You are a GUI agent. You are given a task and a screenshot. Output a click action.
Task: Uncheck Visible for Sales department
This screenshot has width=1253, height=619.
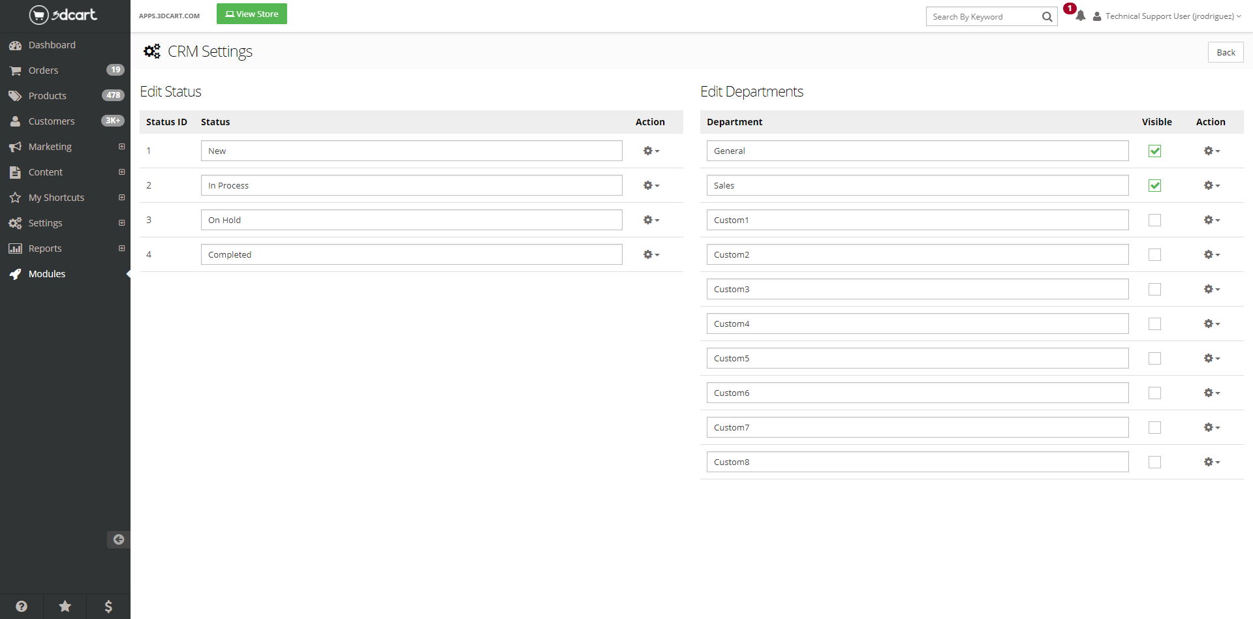coord(1154,186)
